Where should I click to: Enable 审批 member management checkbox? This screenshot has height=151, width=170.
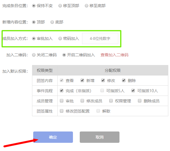tap(62, 101)
